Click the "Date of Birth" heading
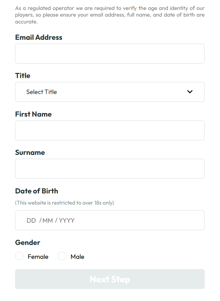220x301 pixels. tap(37, 191)
